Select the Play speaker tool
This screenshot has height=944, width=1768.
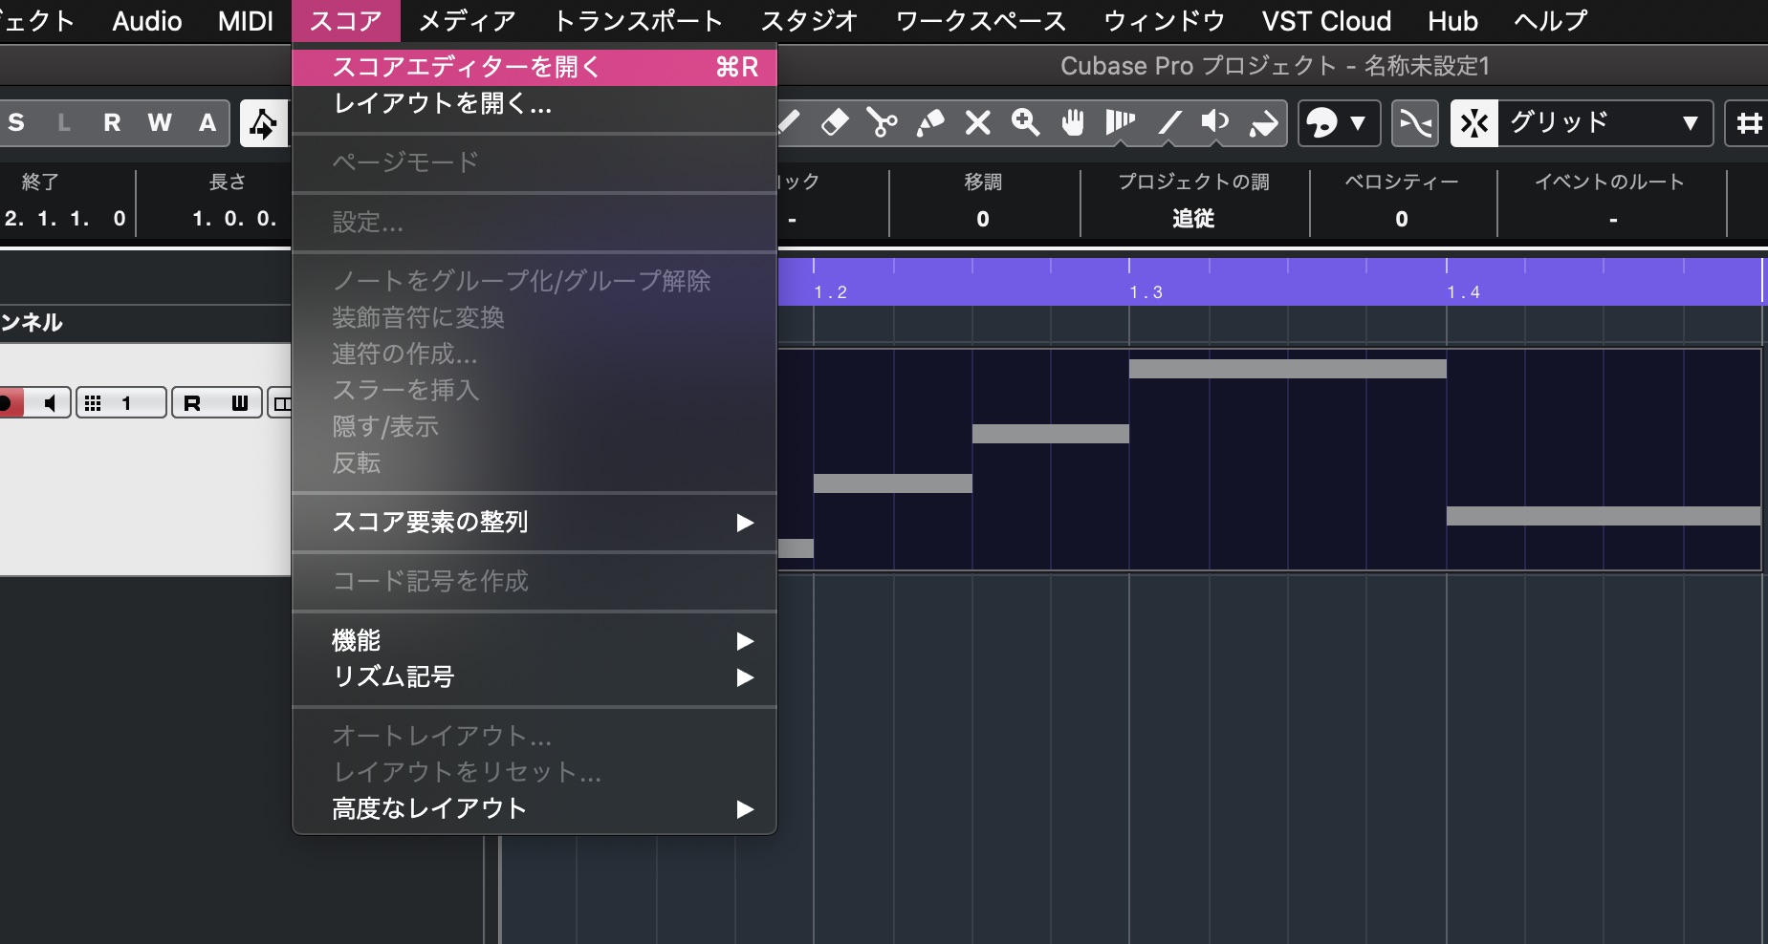coord(1215,122)
